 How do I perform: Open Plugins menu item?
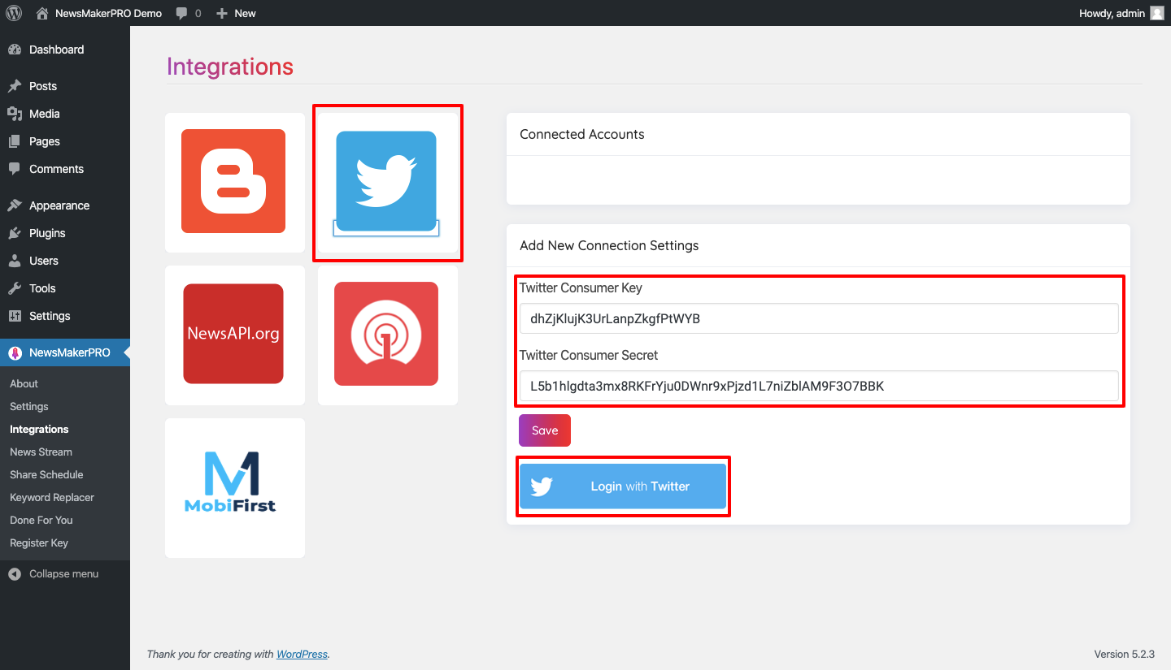point(65,233)
